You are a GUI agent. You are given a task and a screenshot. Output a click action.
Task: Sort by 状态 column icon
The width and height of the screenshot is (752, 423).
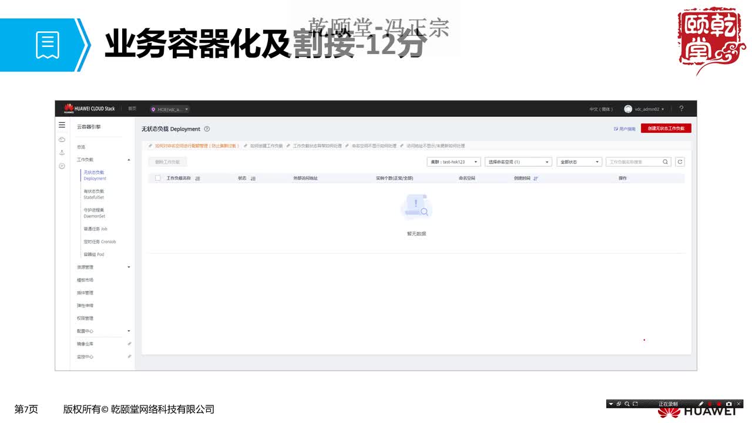point(253,178)
